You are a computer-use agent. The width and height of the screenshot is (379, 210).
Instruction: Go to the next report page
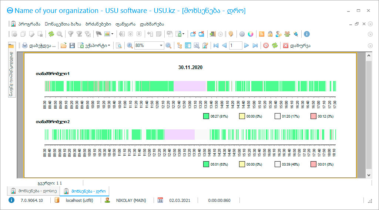(246, 45)
